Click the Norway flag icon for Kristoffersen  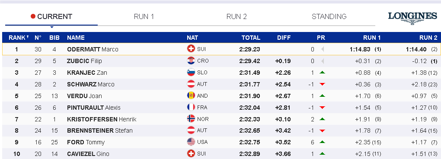(191, 119)
